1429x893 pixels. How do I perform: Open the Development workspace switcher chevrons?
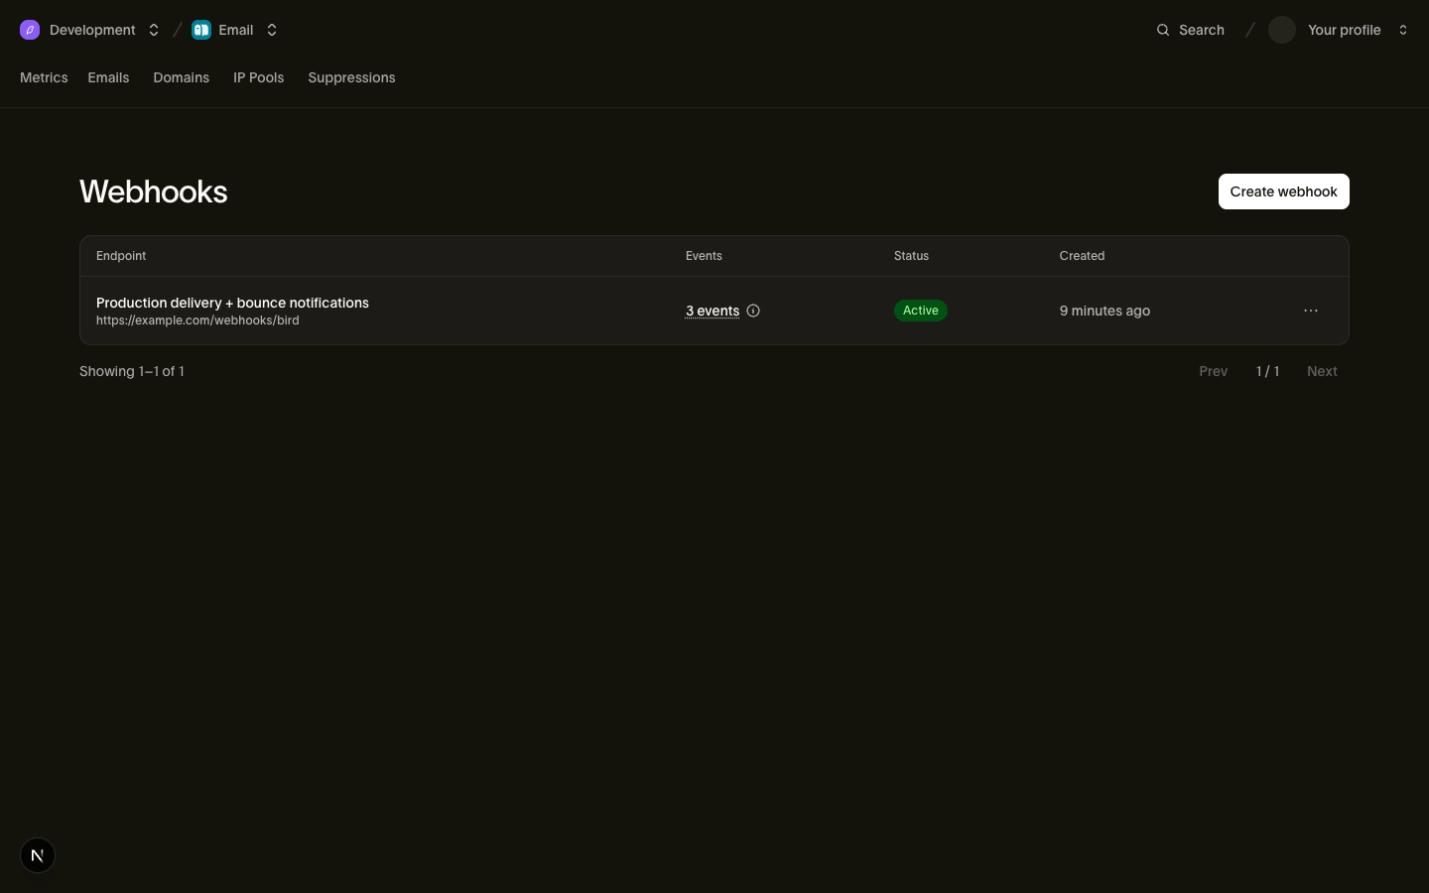(x=154, y=30)
